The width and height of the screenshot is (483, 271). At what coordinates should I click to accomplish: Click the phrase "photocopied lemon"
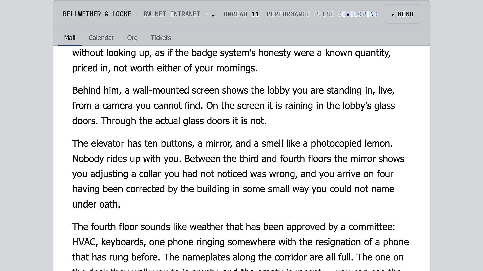tap(352, 144)
